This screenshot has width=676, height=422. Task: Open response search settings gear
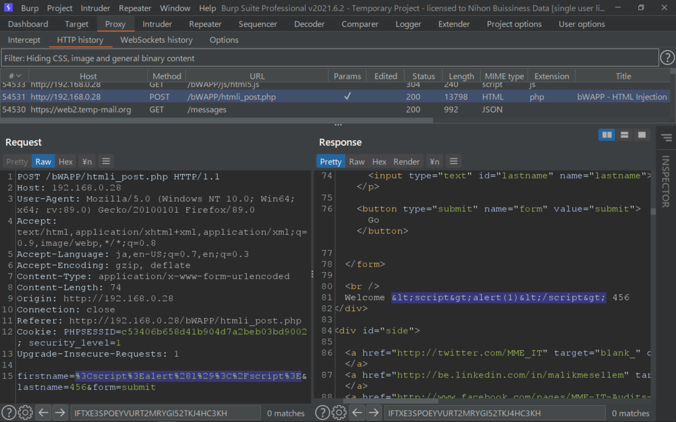pos(339,413)
